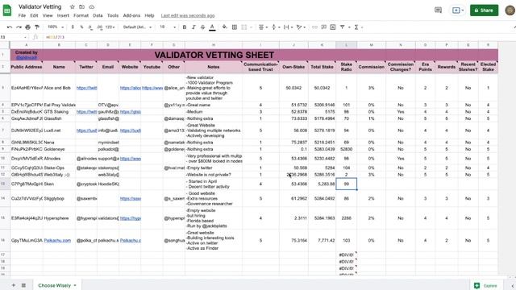Click the Undo icon

pyautogui.click(x=10, y=27)
